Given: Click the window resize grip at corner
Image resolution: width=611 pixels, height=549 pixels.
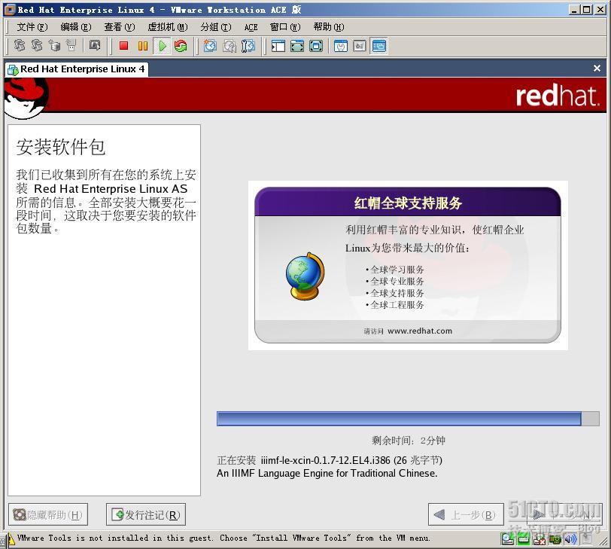Looking at the screenshot, I should click(605, 543).
